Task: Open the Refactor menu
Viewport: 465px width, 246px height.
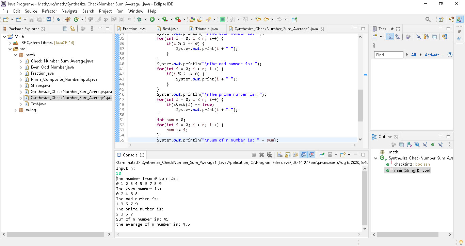Action: [x=49, y=11]
